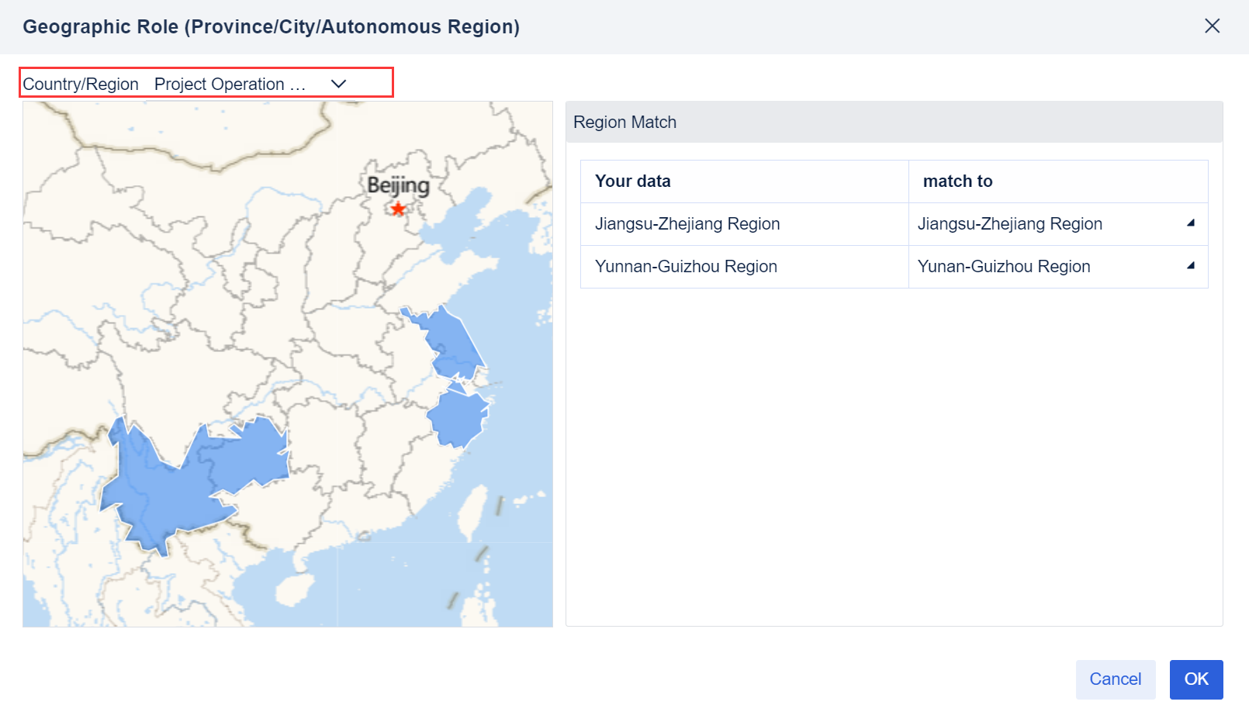Image resolution: width=1249 pixels, height=705 pixels.
Task: Close the Geographic Role dialog
Action: (x=1212, y=26)
